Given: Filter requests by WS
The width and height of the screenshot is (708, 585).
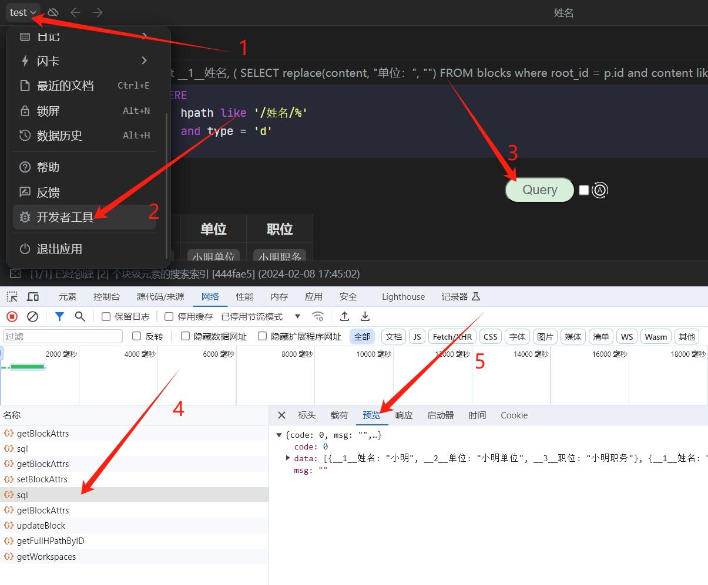Looking at the screenshot, I should (x=627, y=336).
